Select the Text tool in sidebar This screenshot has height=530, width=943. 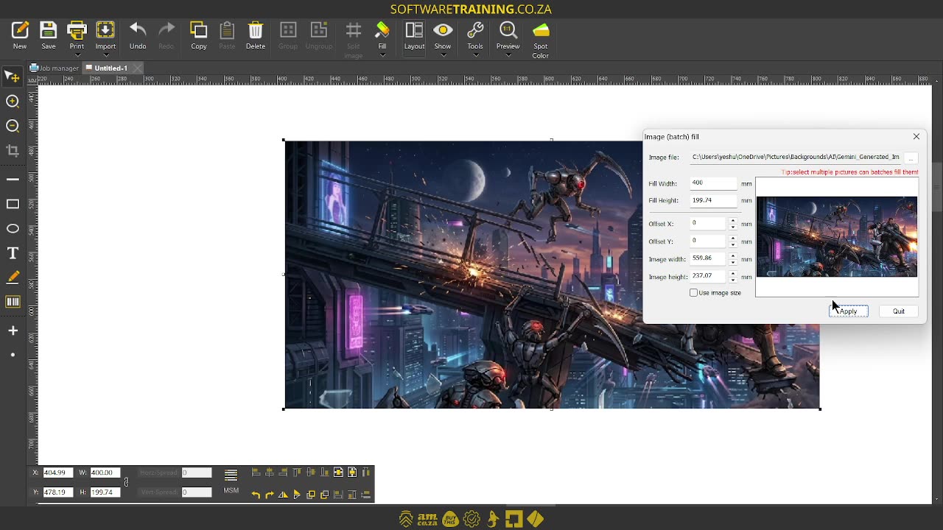(13, 253)
